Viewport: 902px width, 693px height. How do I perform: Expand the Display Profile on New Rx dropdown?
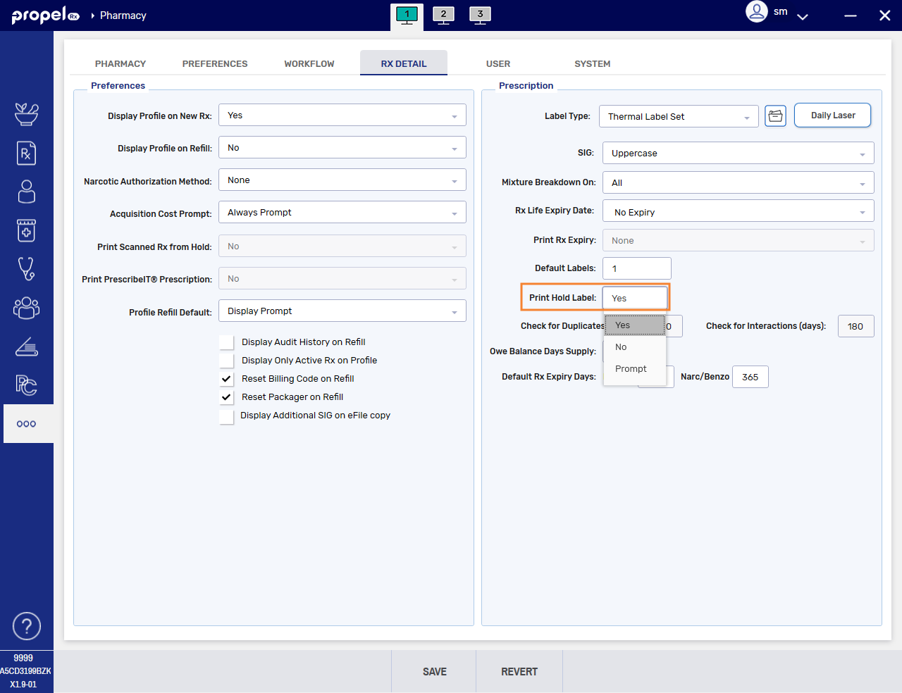[x=342, y=115]
